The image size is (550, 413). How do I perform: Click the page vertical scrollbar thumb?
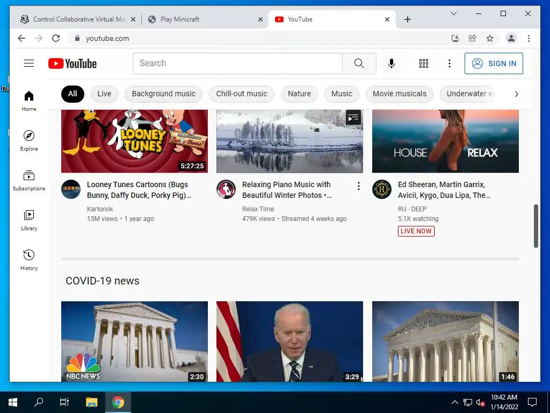[x=535, y=226]
